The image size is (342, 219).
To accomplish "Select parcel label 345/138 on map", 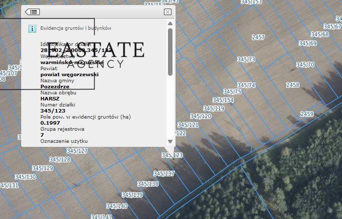I will tap(148, 184).
